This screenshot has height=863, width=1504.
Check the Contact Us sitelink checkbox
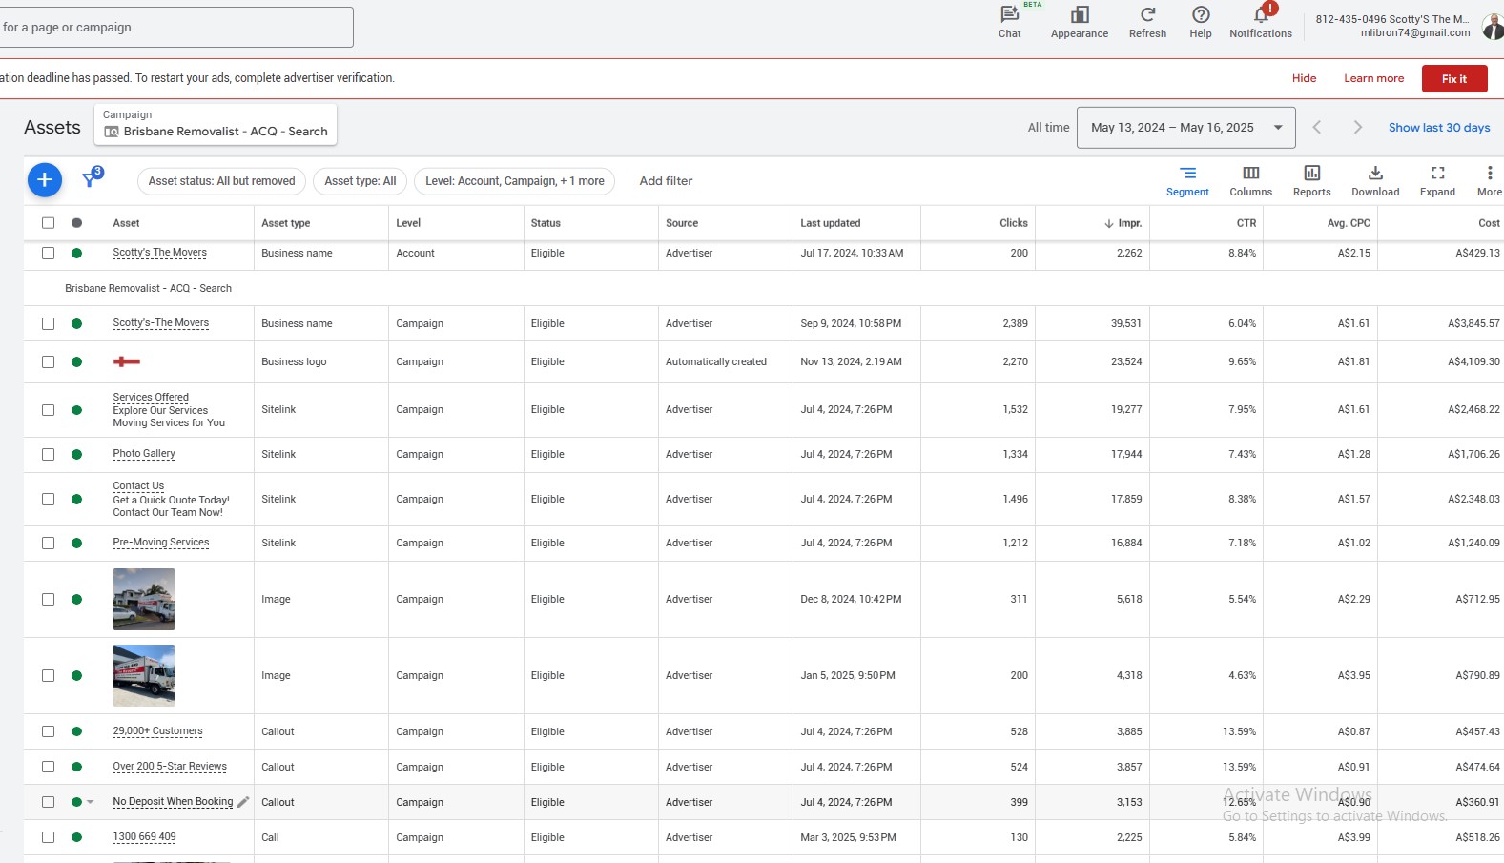(49, 500)
